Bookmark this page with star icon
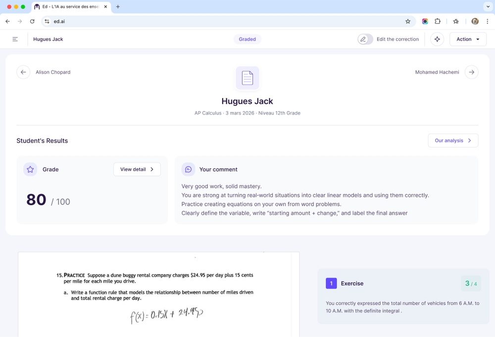The height and width of the screenshot is (337, 495). pos(408,21)
